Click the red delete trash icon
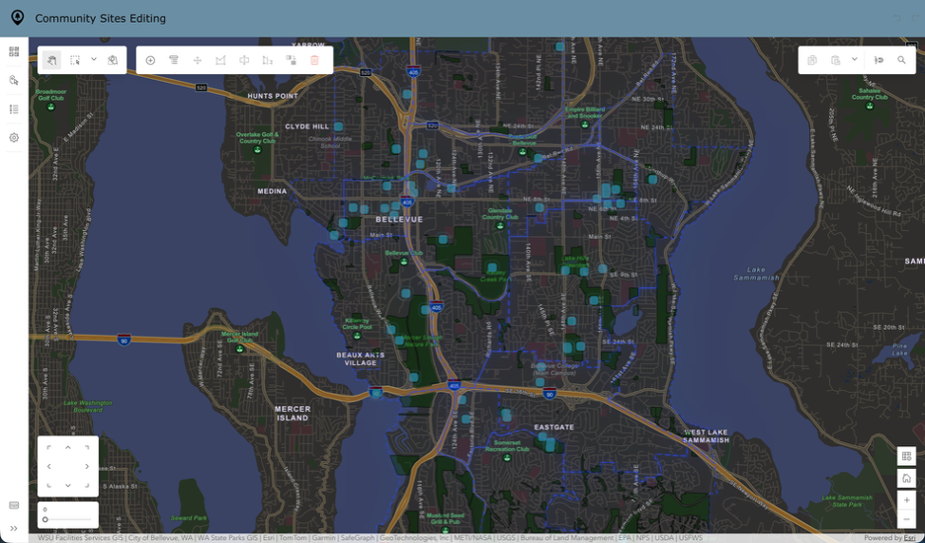 coord(314,60)
